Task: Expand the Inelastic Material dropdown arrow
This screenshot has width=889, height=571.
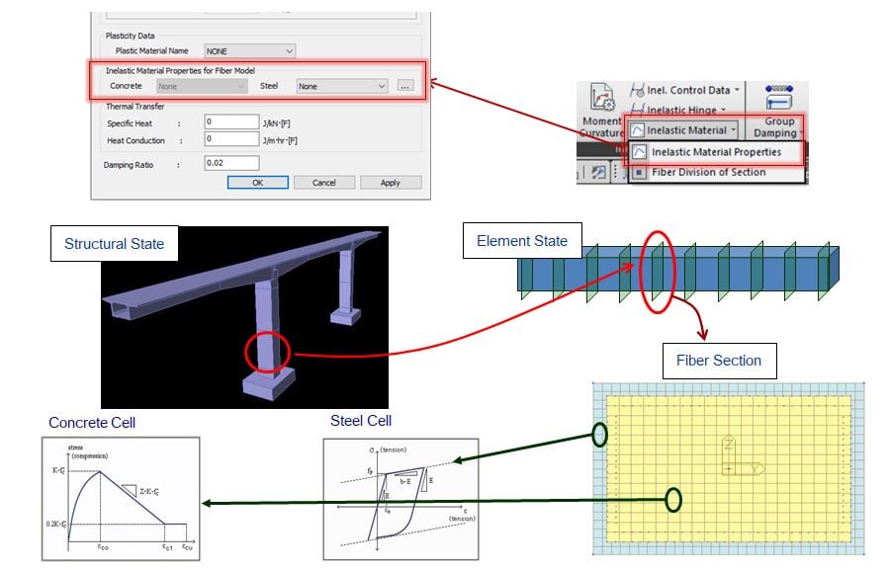Action: (x=734, y=129)
